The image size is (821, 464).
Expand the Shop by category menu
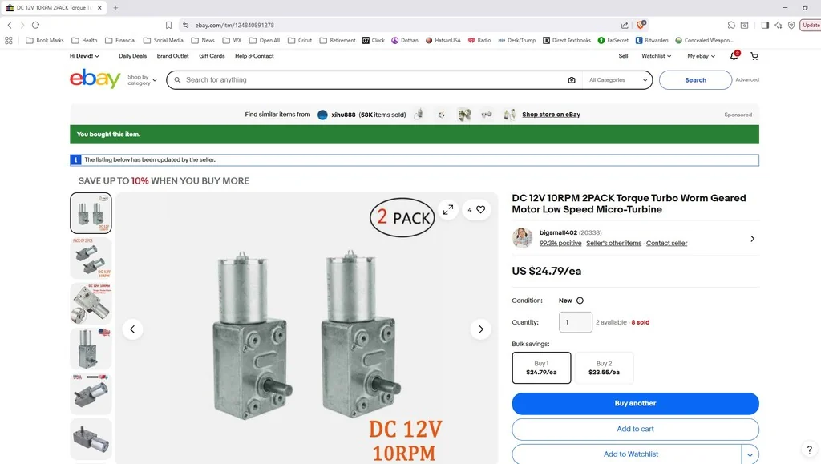click(x=142, y=80)
